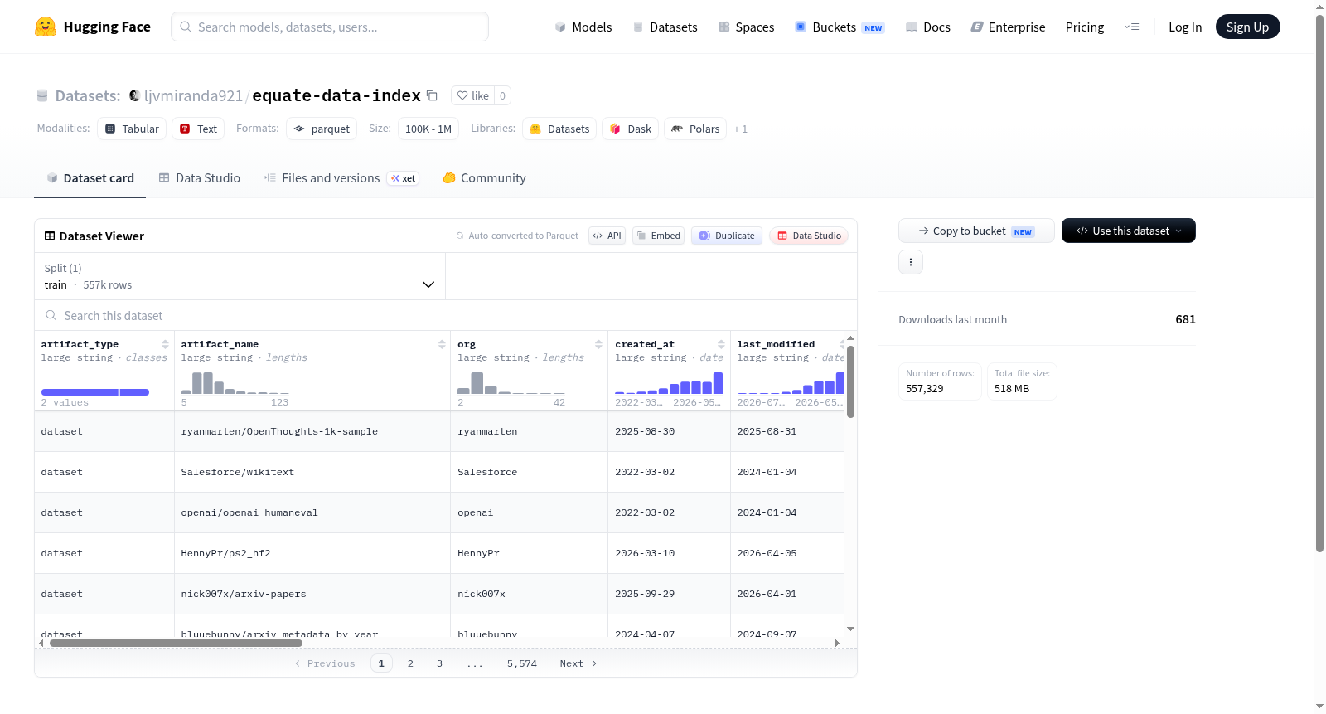1326x714 pixels.
Task: Click the artifact_name lengths histogram
Action: pos(235,383)
